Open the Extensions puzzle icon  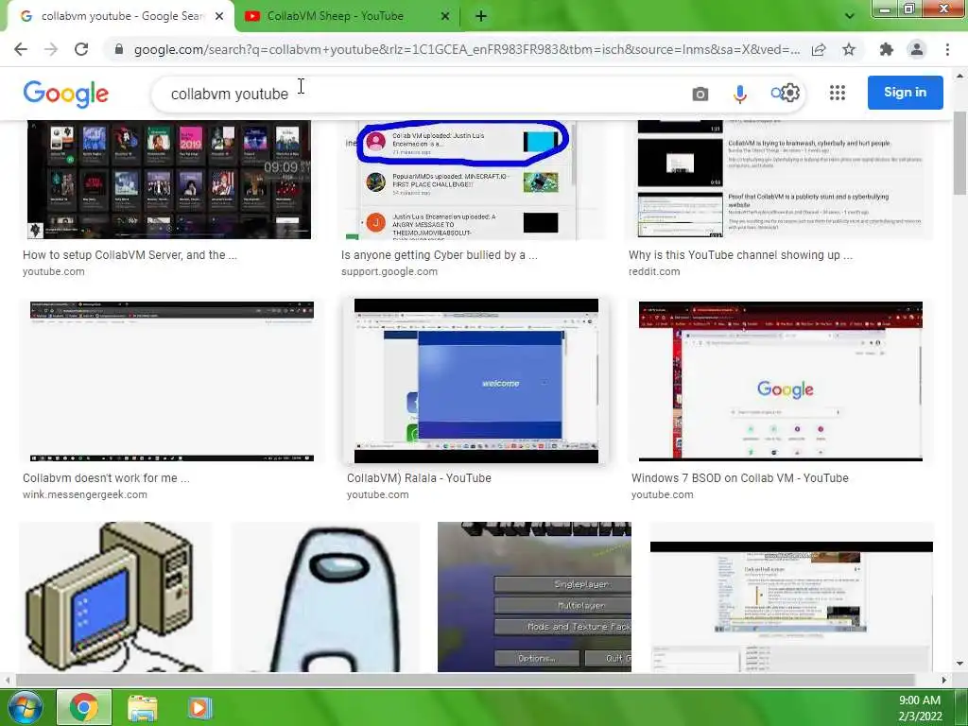pos(887,49)
